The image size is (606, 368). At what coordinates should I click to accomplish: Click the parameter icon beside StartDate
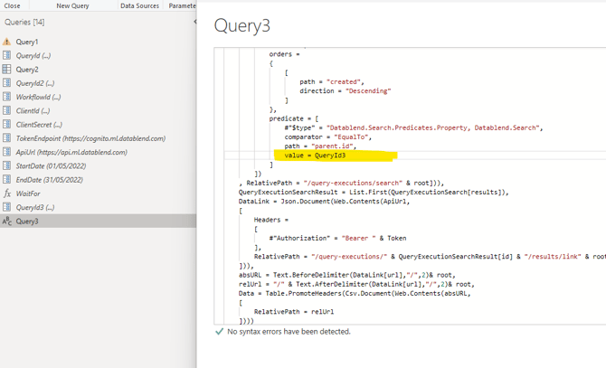coord(6,165)
